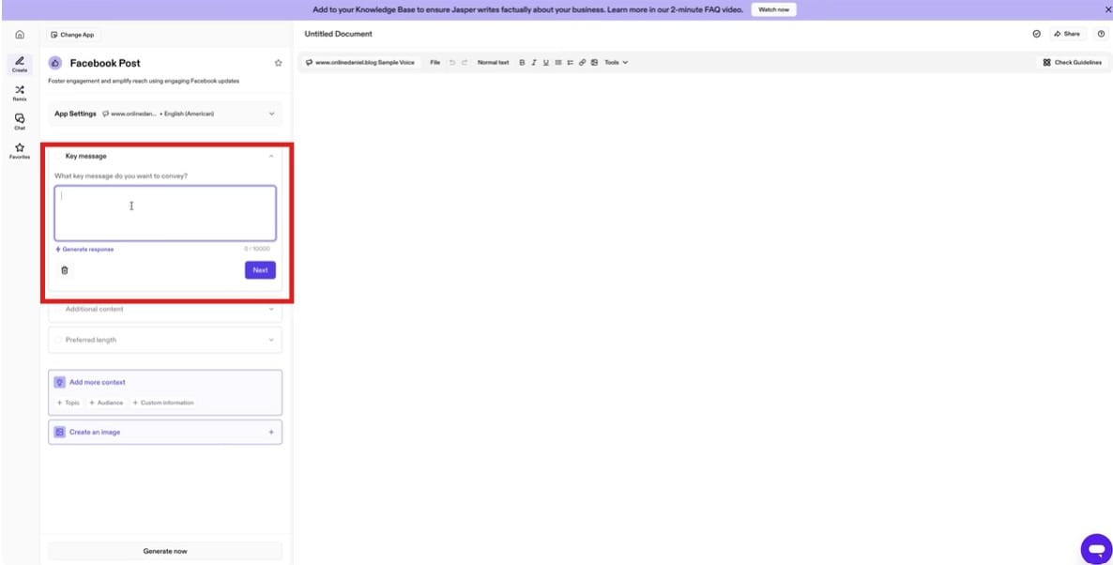Insert a bulleted list
The width and height of the screenshot is (1113, 565).
[x=558, y=63]
